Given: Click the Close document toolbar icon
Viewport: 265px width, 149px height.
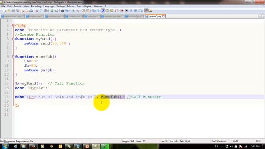Looking at the screenshot, I should [22, 11].
